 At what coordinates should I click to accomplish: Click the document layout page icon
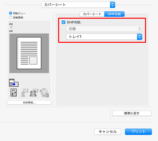(x=14, y=93)
